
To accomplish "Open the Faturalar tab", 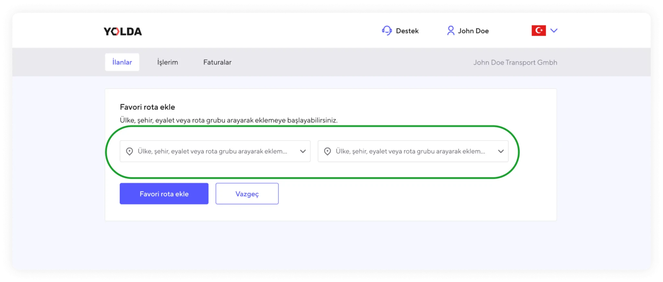I will tap(217, 62).
